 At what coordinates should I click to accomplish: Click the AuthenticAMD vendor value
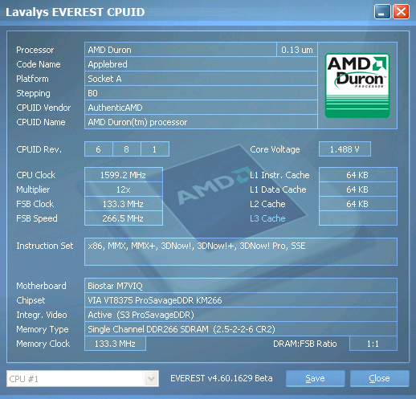pos(201,108)
